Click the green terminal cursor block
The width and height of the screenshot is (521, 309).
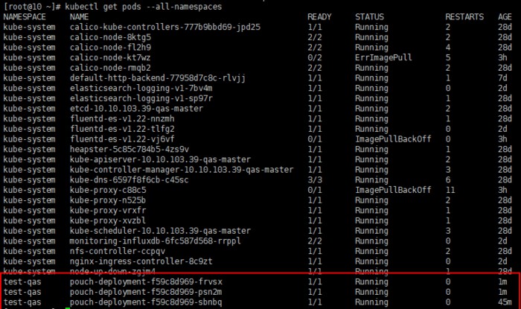68,308
